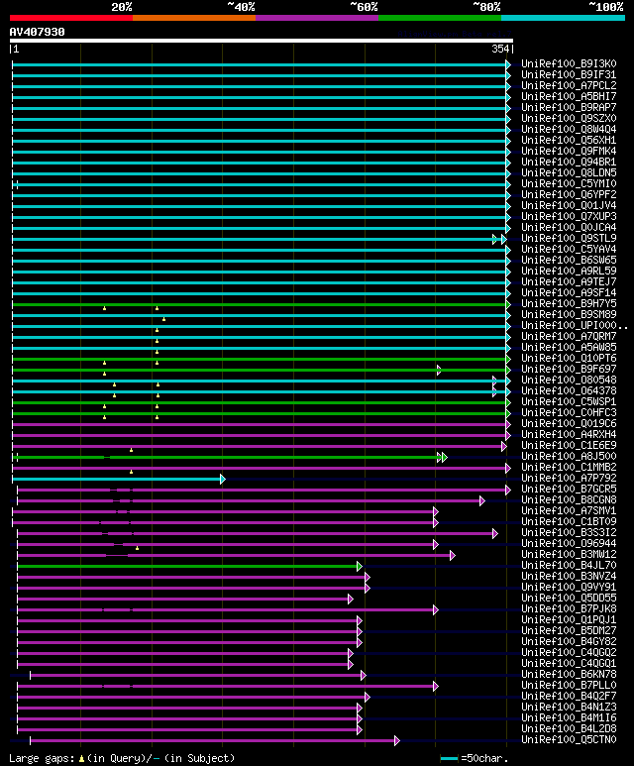Click the orange ~40% legend segment
The image size is (634, 766).
(x=194, y=18)
